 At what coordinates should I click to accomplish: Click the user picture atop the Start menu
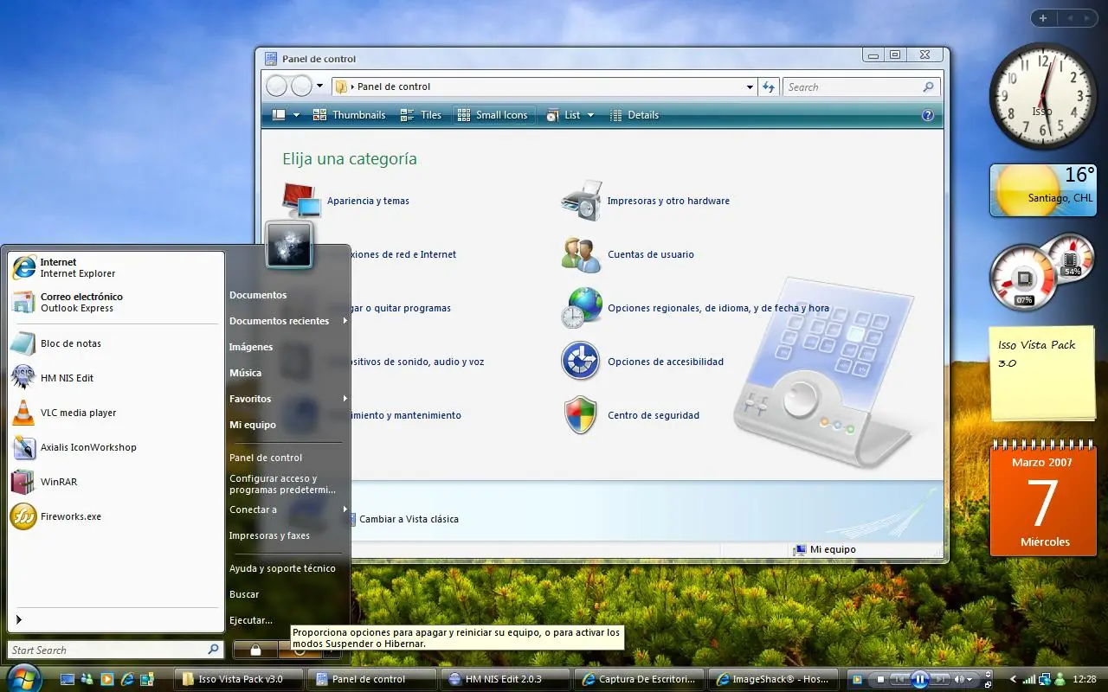coord(289,246)
